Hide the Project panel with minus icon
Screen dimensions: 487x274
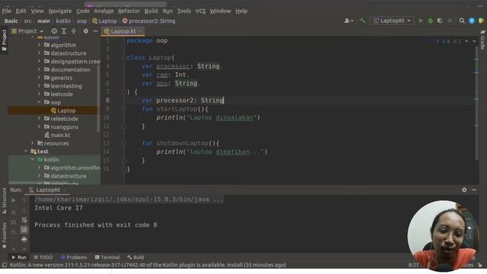click(95, 31)
